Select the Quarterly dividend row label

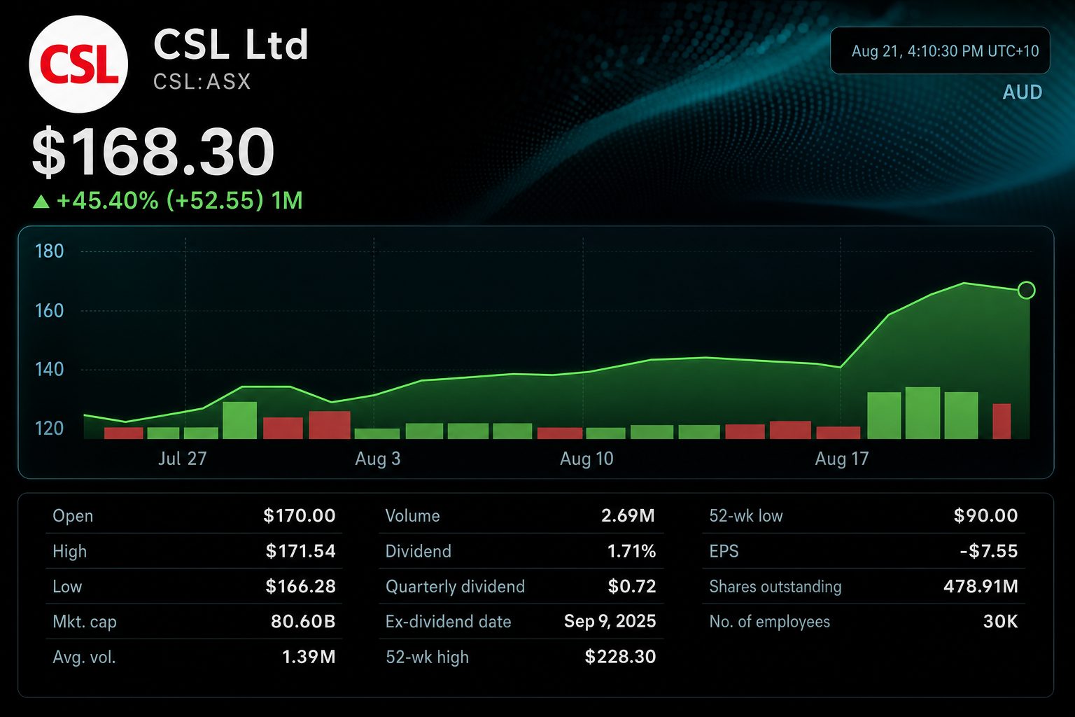pyautogui.click(x=455, y=587)
